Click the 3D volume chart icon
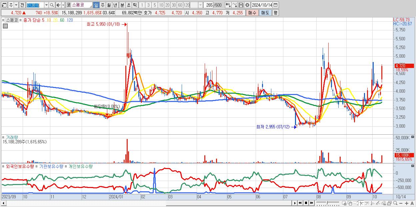416x207 pixels. coord(384,203)
